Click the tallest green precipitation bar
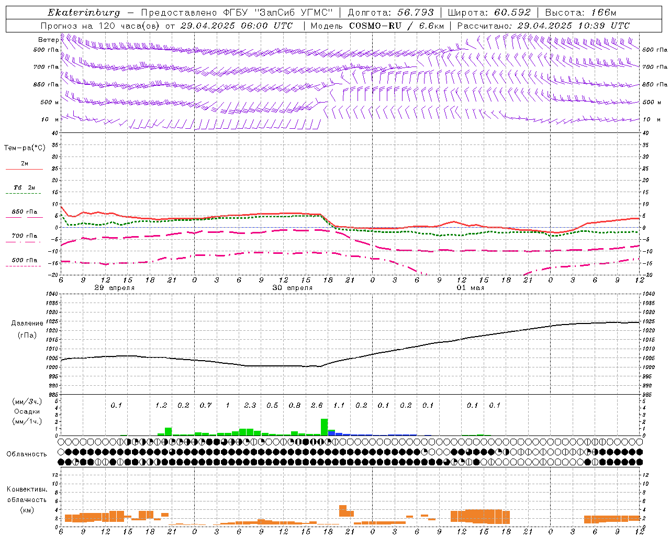Image resolution: width=670 pixels, height=536 pixels. (325, 427)
